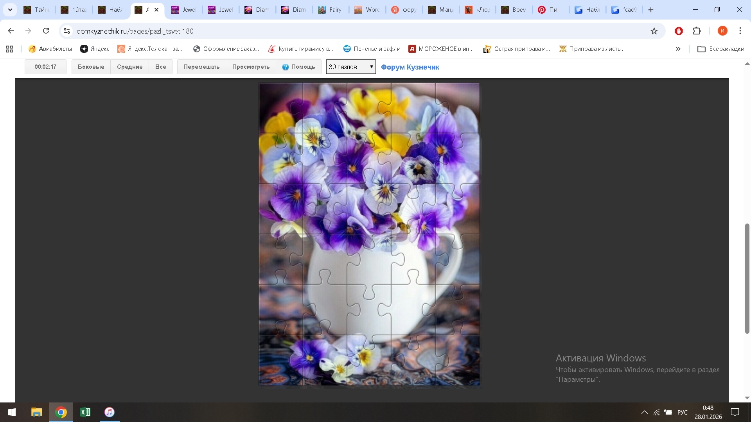
Task: Open iTunes music app in taskbar
Action: click(x=110, y=412)
